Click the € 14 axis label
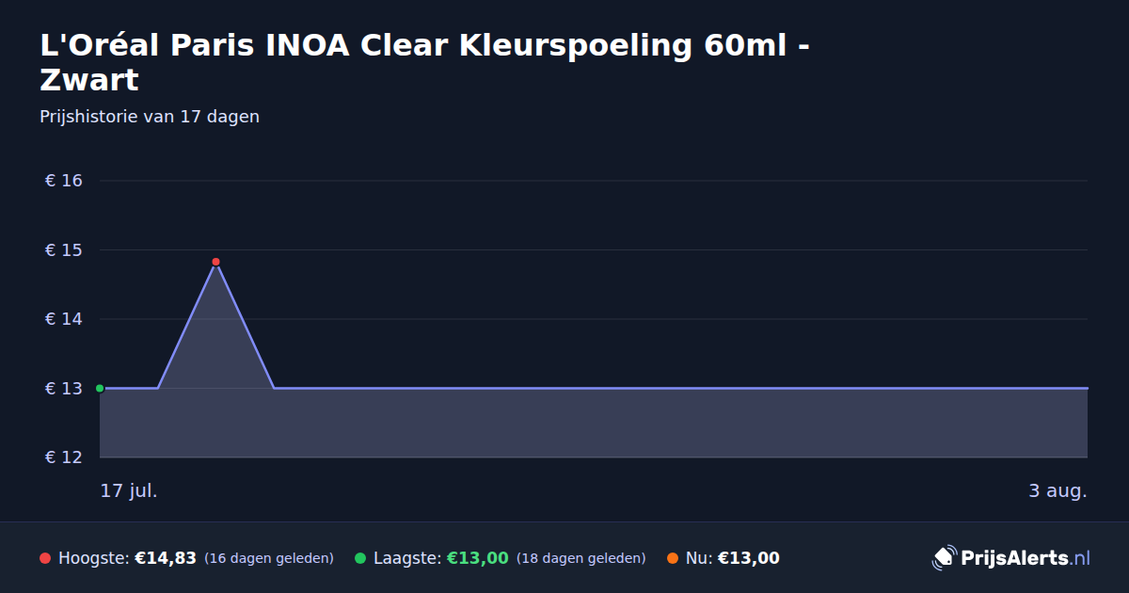Viewport: 1129px width, 593px height. (x=64, y=319)
